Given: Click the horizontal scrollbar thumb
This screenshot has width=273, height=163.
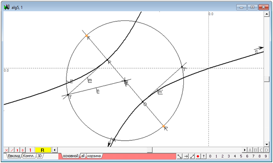Looking at the screenshot, I should pyautogui.click(x=150, y=150).
